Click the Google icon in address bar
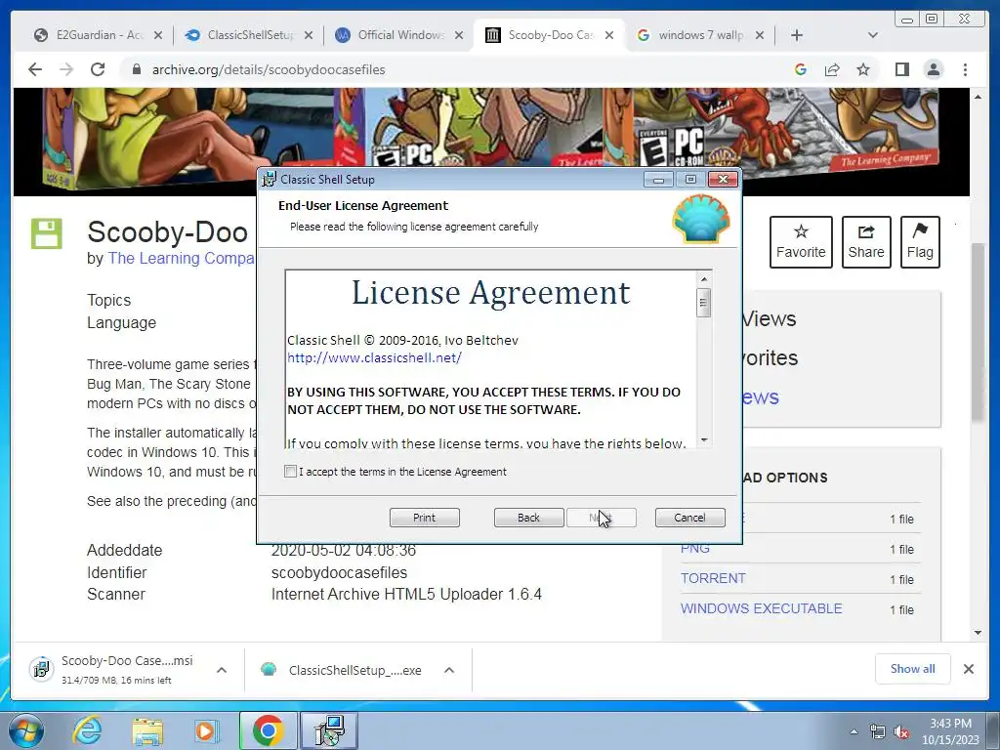 pyautogui.click(x=801, y=69)
